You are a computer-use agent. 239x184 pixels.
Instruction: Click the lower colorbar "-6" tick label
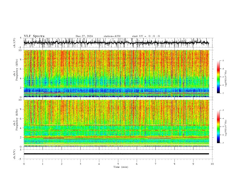[223, 135]
